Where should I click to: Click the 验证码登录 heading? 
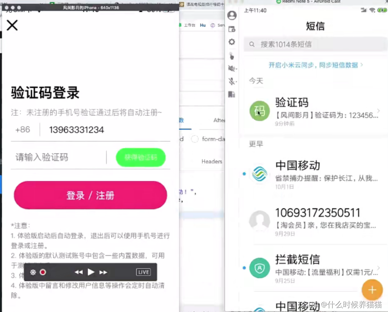pos(45,93)
